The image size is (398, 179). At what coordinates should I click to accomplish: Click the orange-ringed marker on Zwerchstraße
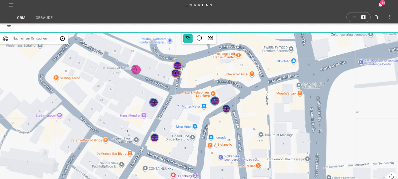click(x=177, y=66)
